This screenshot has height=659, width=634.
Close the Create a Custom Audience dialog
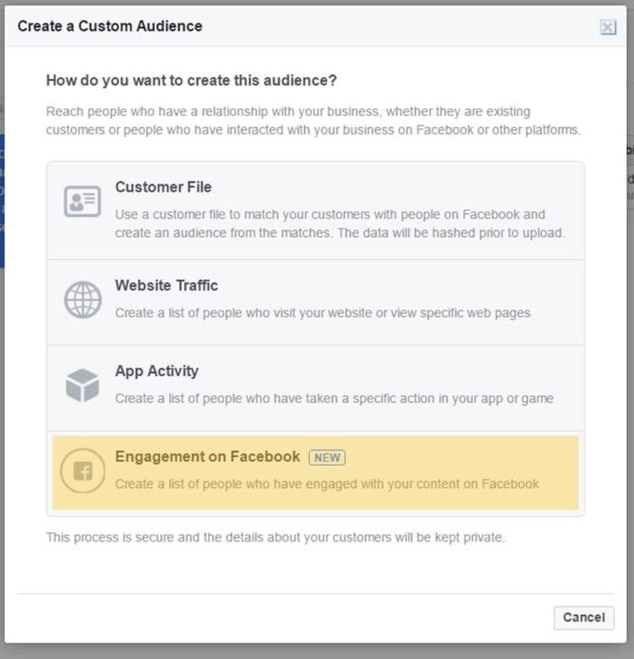(x=608, y=27)
